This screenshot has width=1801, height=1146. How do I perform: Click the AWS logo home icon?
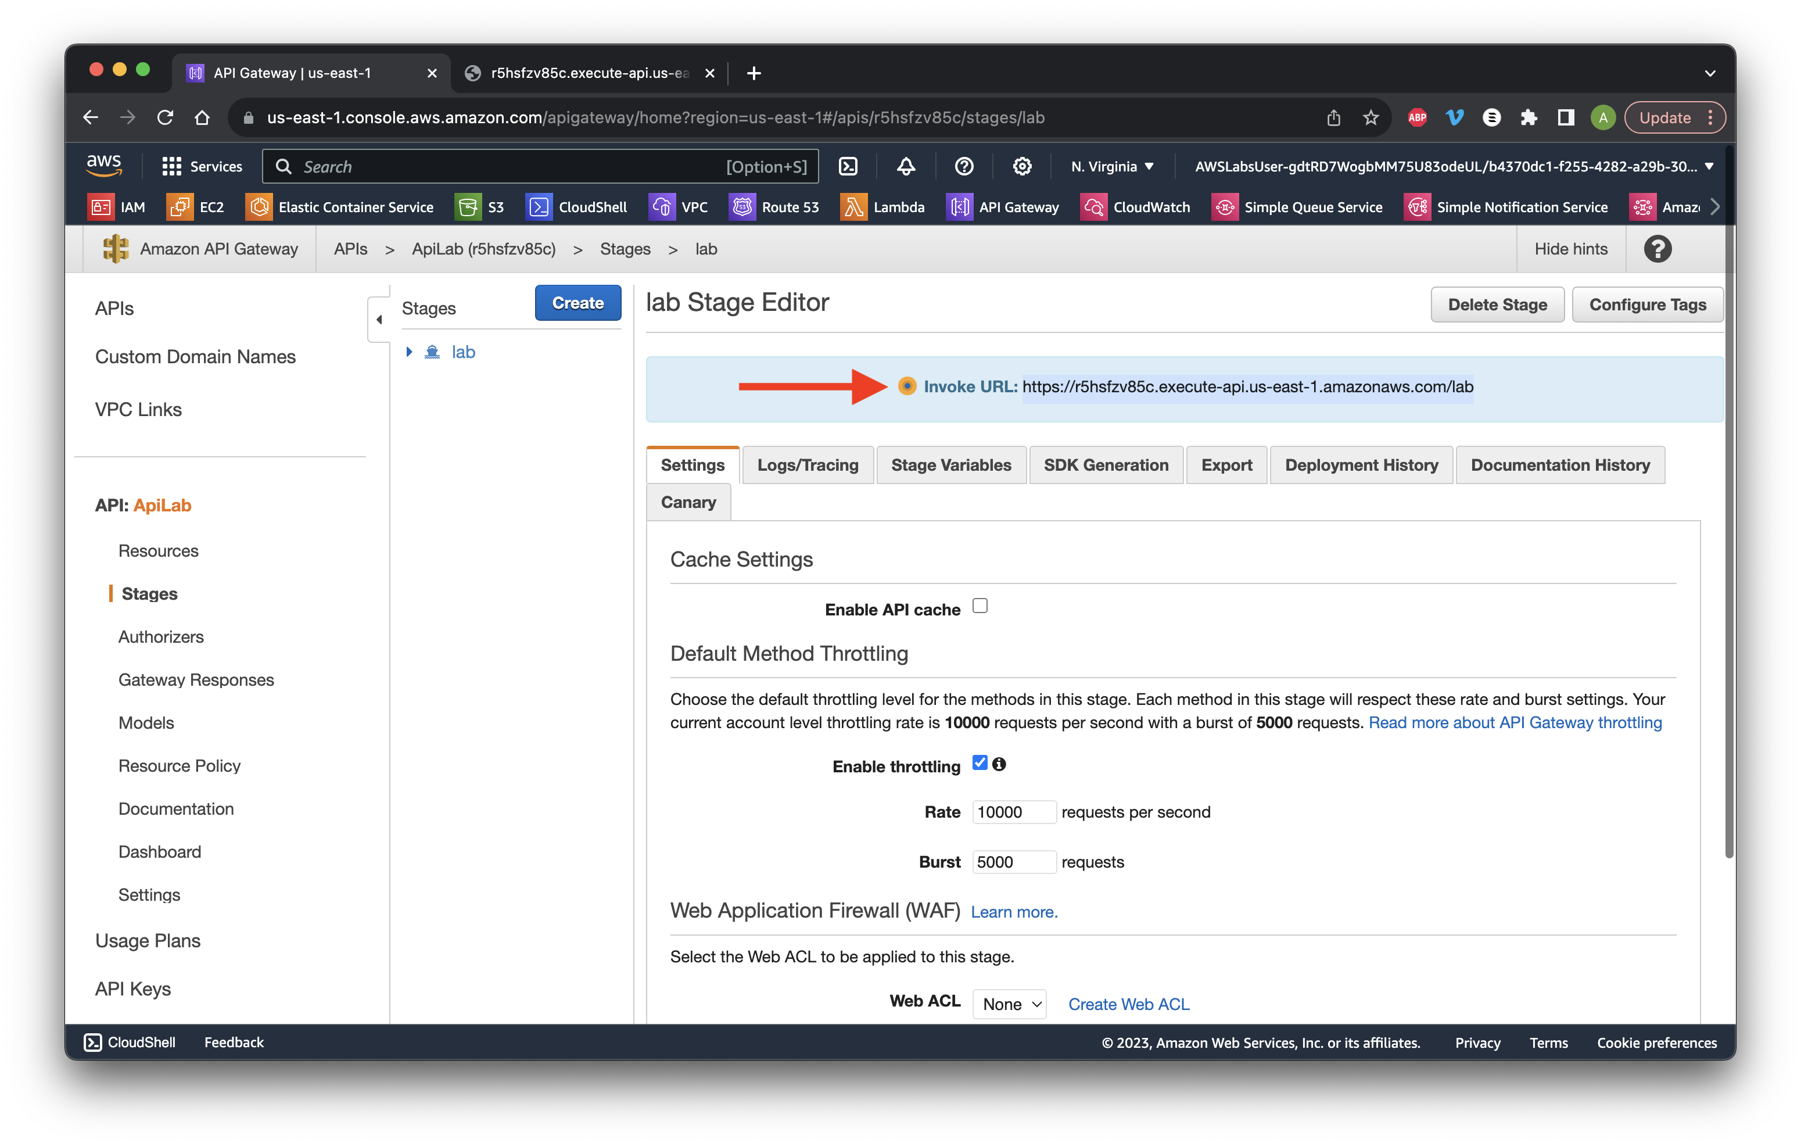point(104,165)
